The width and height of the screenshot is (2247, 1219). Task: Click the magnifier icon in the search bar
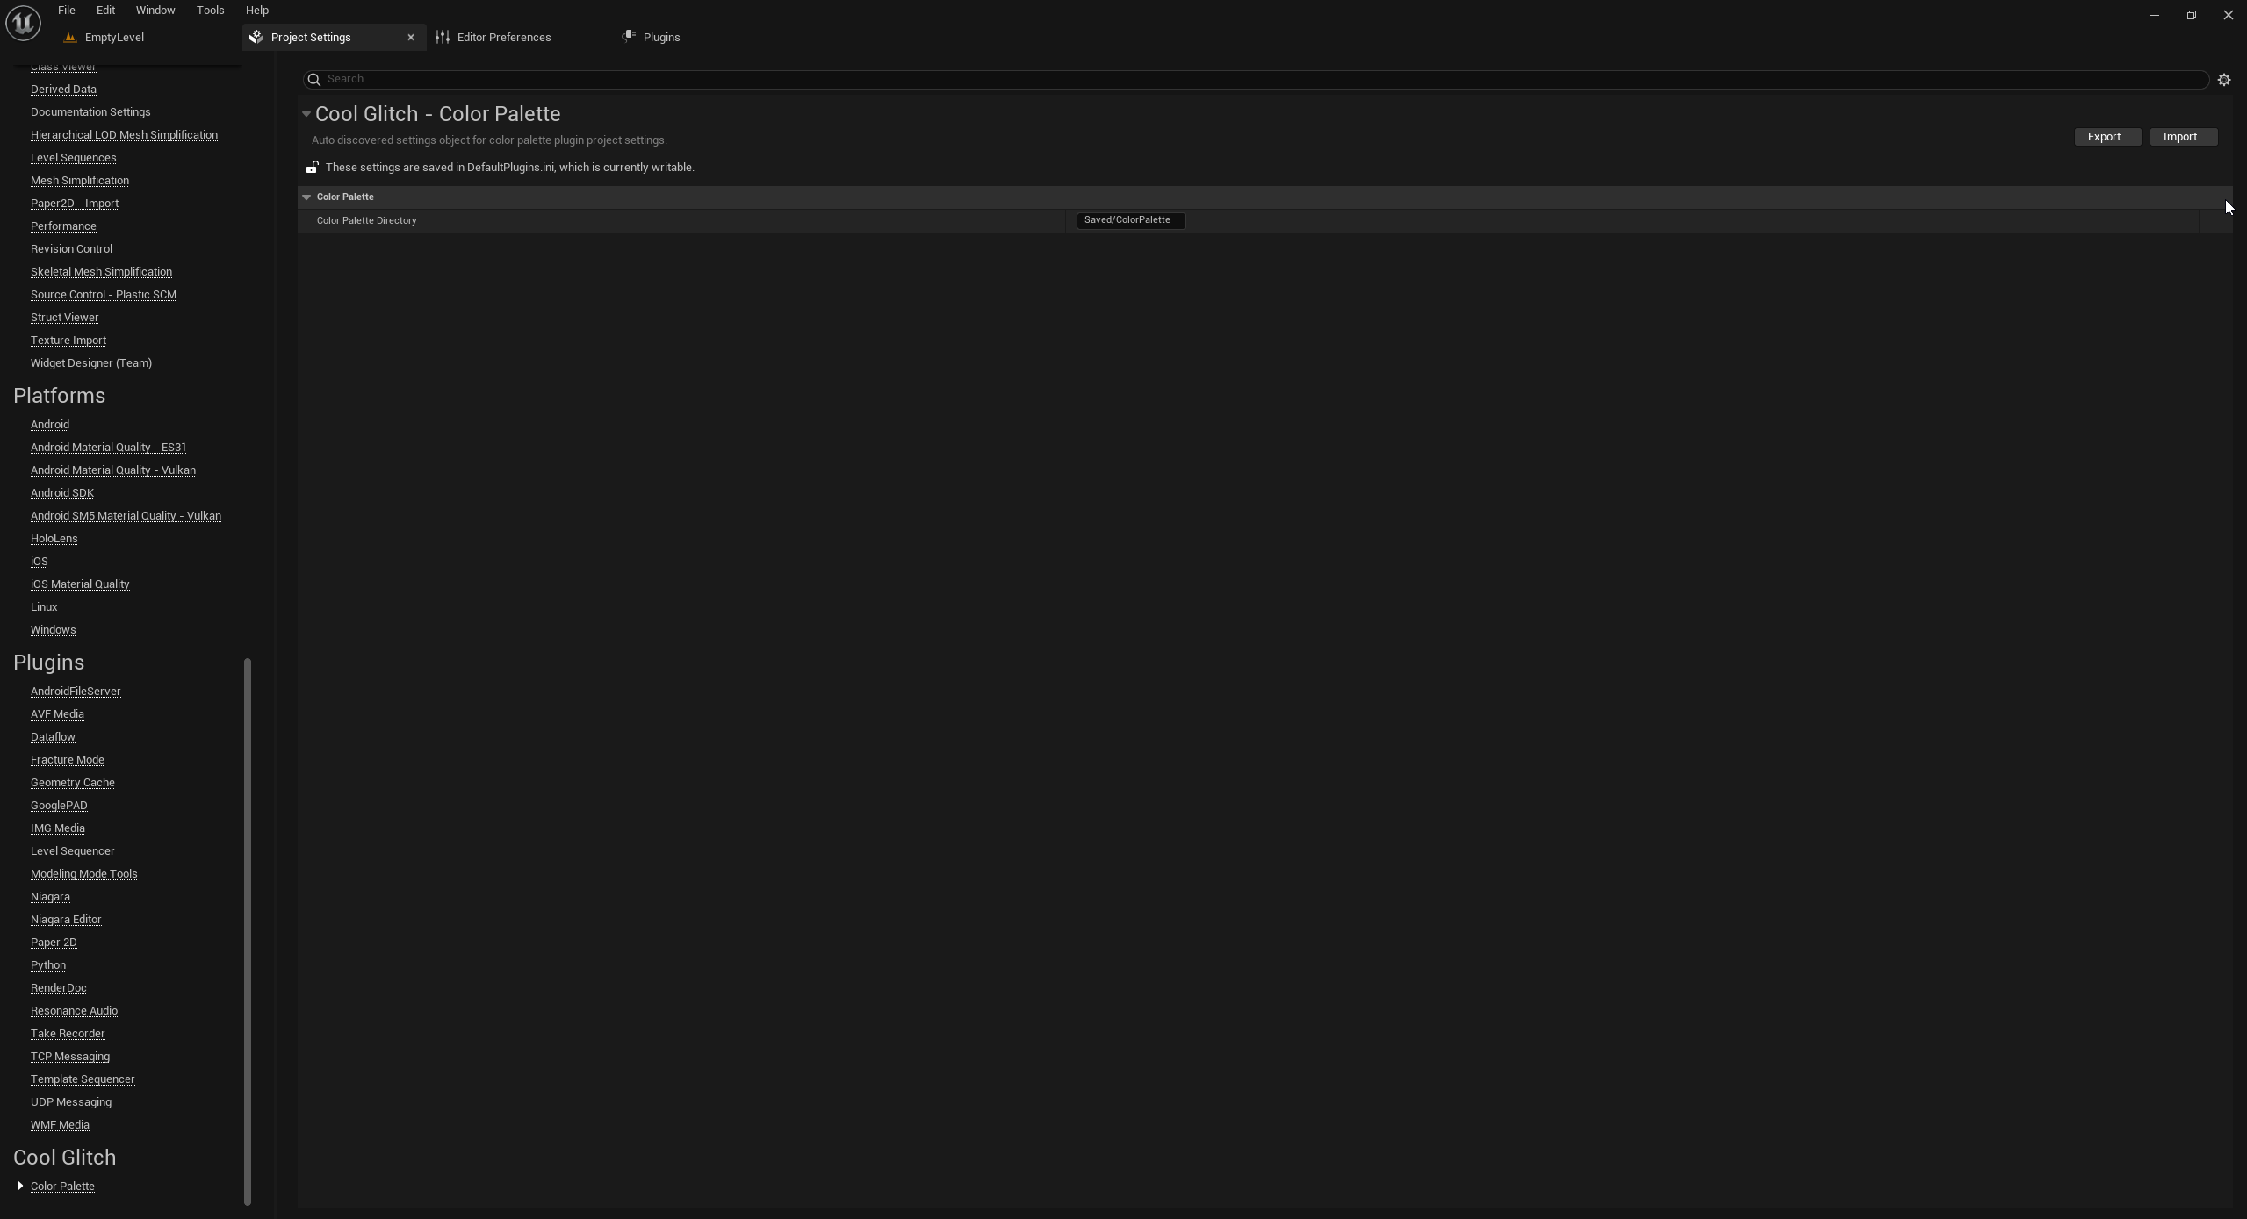[314, 79]
